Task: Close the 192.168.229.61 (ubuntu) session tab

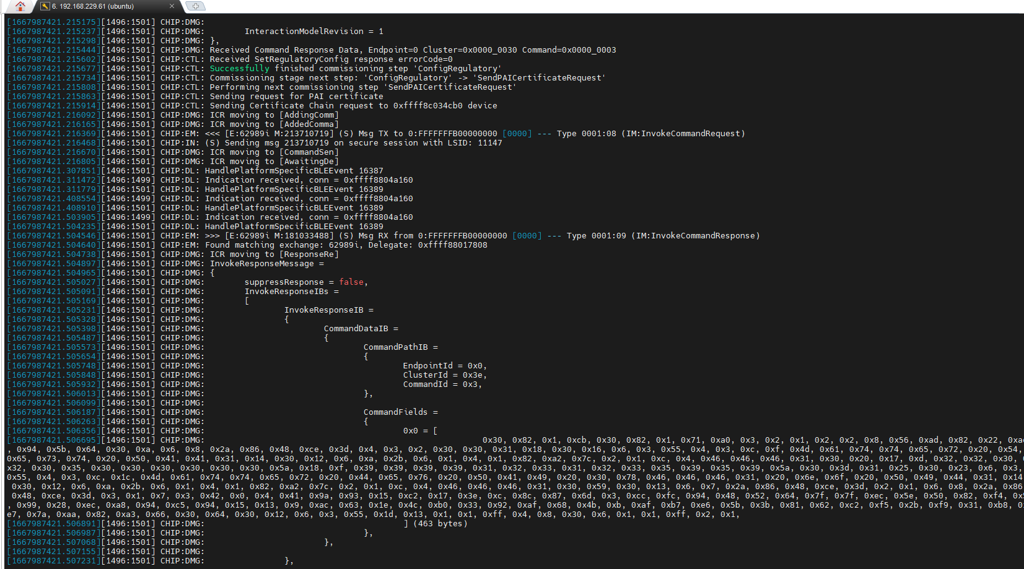Action: point(172,6)
